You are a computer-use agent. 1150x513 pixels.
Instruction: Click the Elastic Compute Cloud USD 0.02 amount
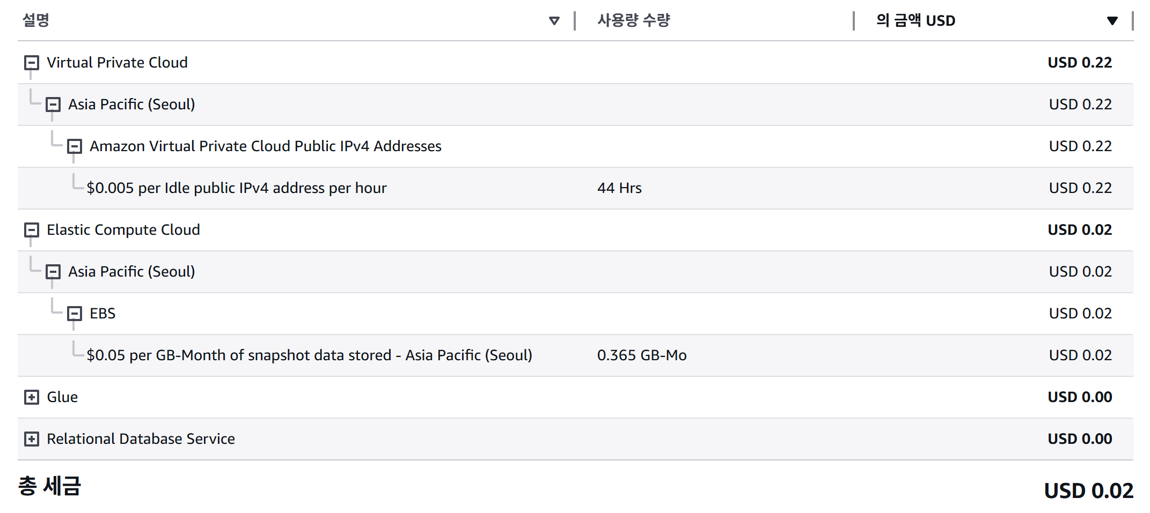(x=1080, y=230)
